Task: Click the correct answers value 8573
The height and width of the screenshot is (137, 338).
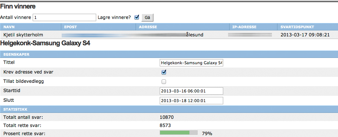Action: click(166, 125)
